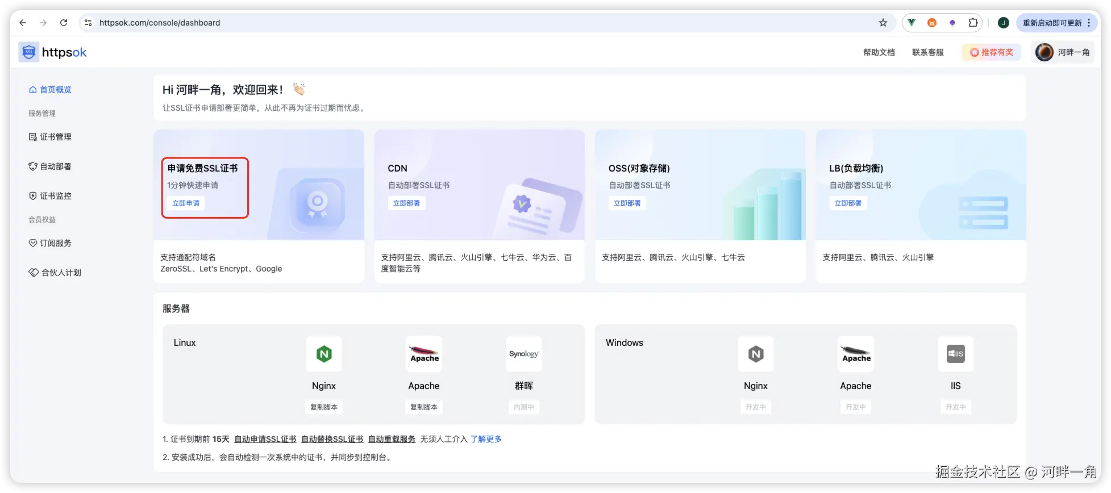The image size is (1111, 493).
Task: Click the httpsok shield logo
Action: coord(29,52)
